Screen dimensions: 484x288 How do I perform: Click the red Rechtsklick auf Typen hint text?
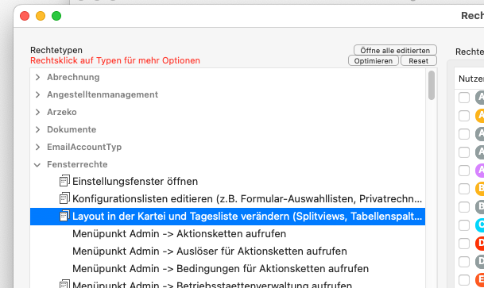tap(115, 60)
